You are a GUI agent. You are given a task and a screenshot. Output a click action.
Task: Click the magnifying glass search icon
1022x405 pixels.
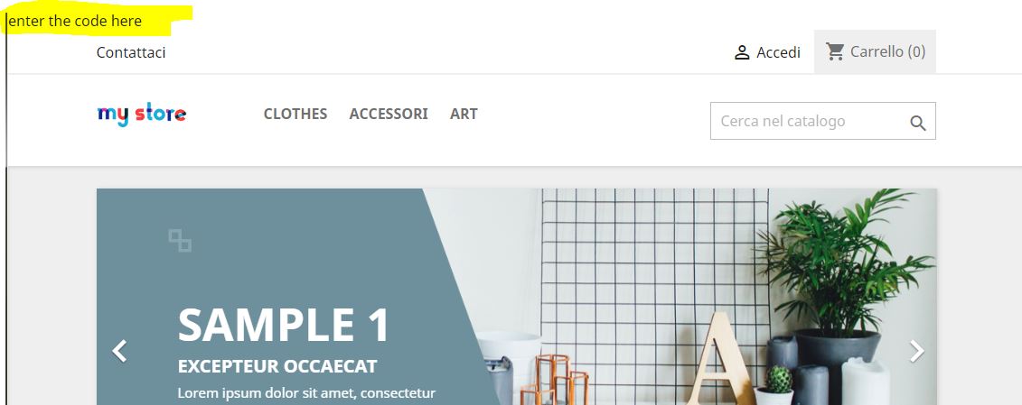(918, 123)
